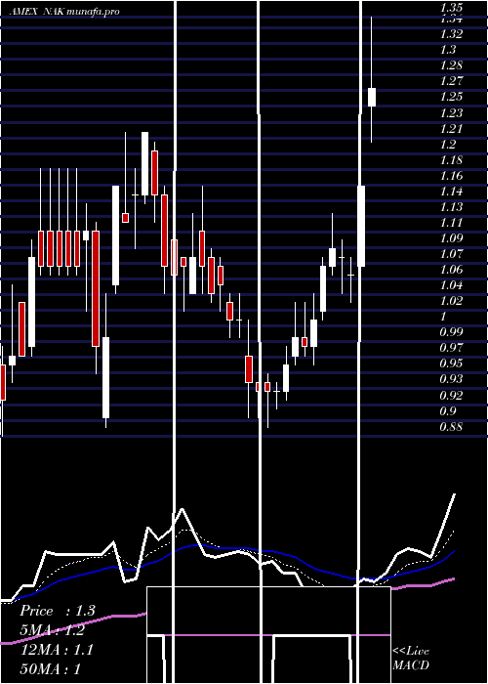Click the 1.18 price axis label

451,160
